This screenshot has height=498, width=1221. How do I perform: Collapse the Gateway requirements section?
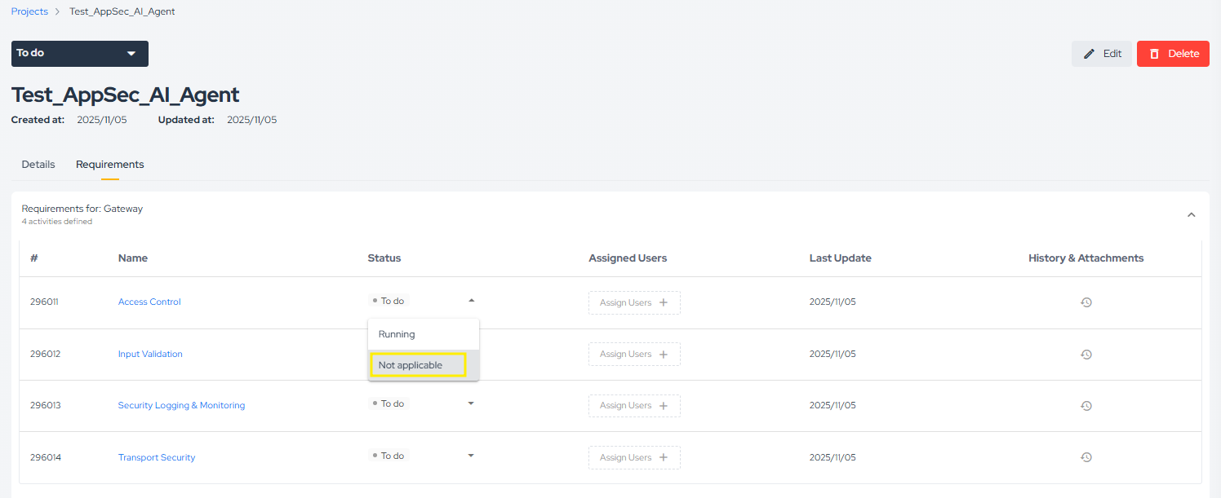(1191, 215)
